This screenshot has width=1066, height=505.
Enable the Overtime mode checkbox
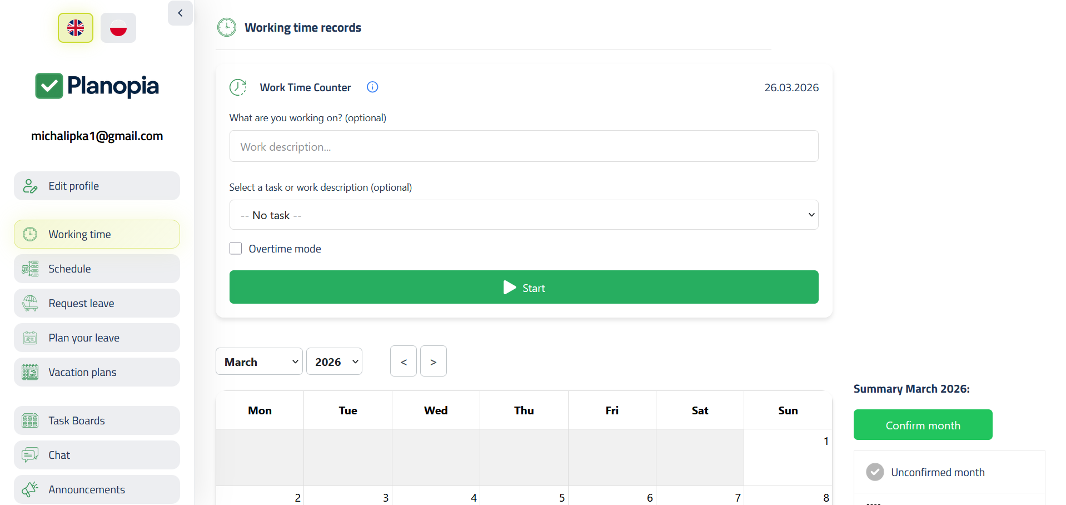(x=236, y=249)
